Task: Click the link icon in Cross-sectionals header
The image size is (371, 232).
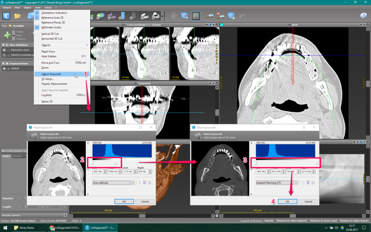Action: 210,25
